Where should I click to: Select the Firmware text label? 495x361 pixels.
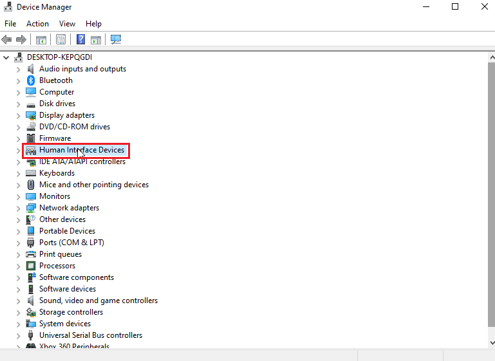(55, 138)
